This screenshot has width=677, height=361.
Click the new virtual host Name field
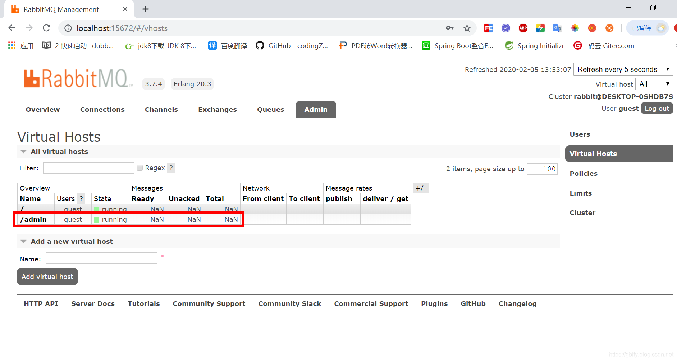(x=102, y=258)
